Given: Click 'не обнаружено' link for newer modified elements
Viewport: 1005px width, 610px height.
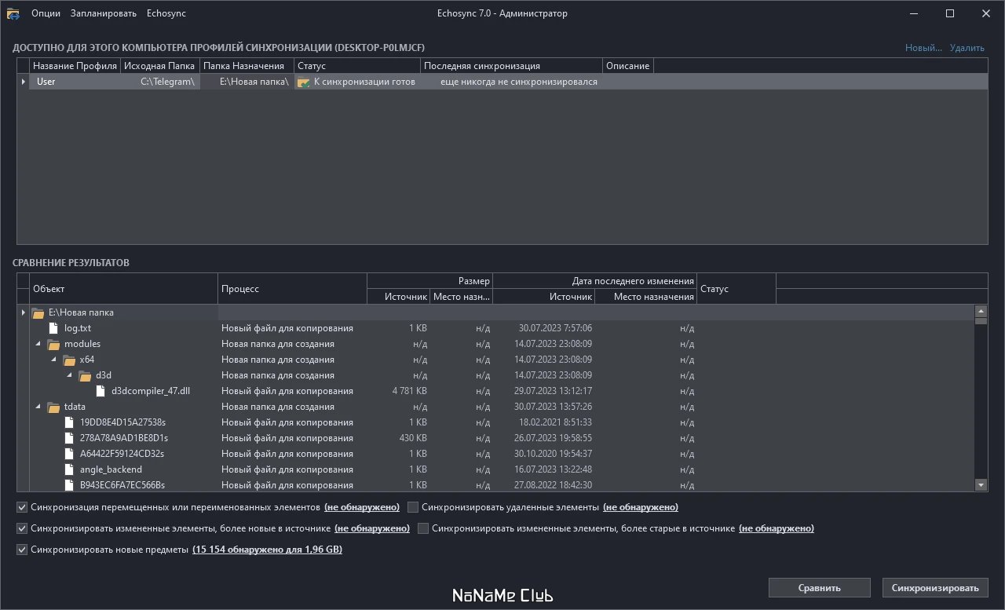Looking at the screenshot, I should (x=372, y=528).
